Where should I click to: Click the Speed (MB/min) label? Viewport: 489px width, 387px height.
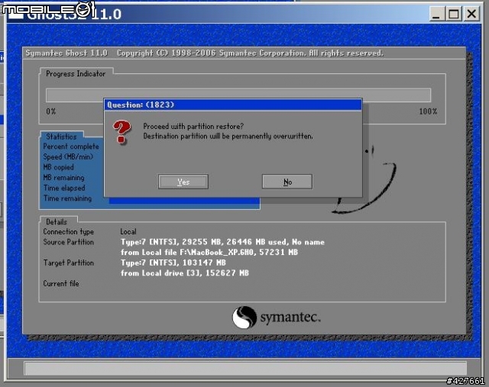pyautogui.click(x=68, y=156)
